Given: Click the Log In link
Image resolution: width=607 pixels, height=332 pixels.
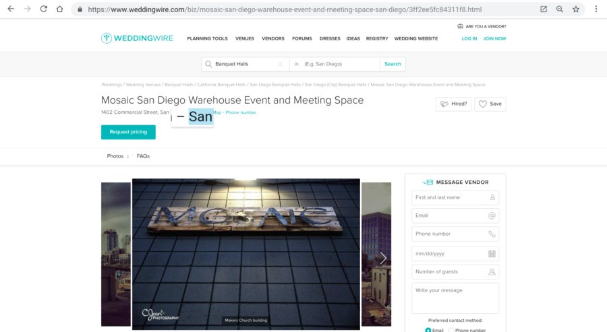Looking at the screenshot, I should tap(469, 38).
